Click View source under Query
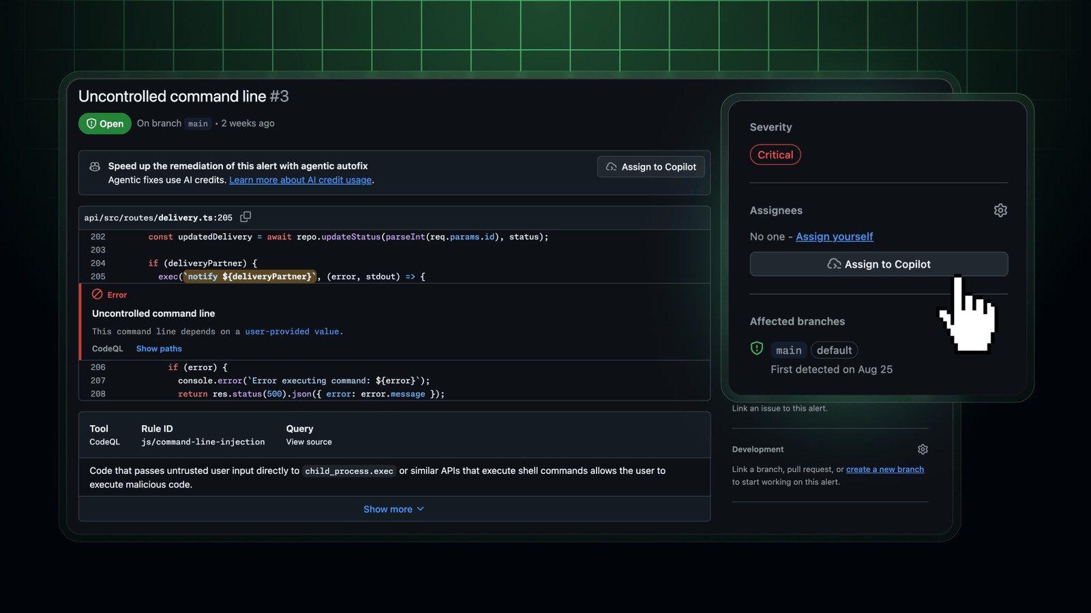Viewport: 1091px width, 613px height. click(x=309, y=442)
